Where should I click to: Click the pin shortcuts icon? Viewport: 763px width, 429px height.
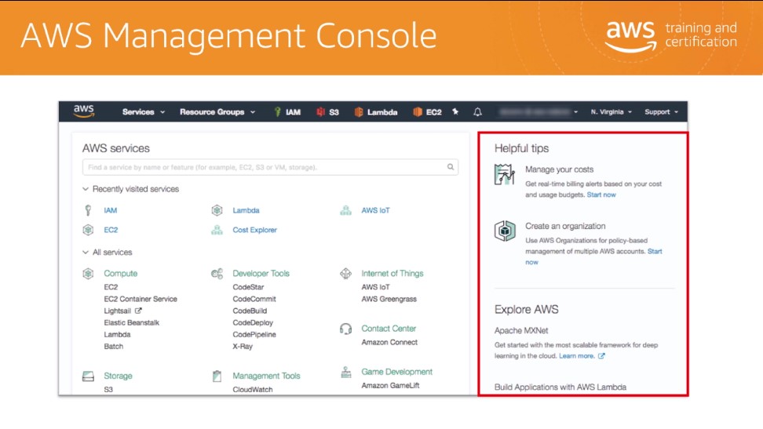[x=455, y=112]
